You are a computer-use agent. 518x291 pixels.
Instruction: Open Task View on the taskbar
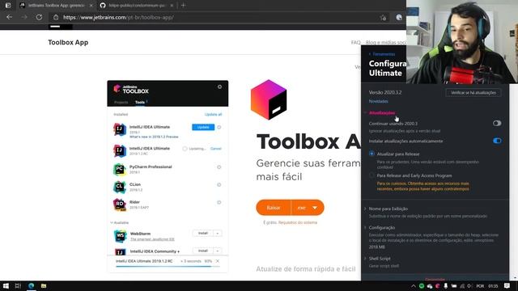[18, 286]
